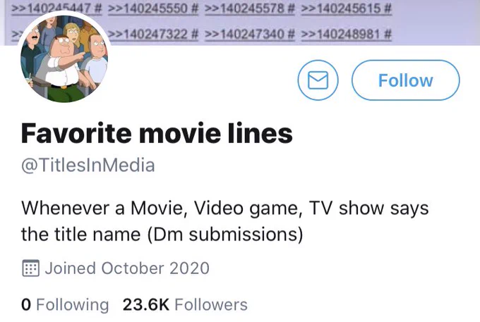View the Peter Griffin profile picture
Screen dimensions: 480x322
pyautogui.click(x=64, y=58)
